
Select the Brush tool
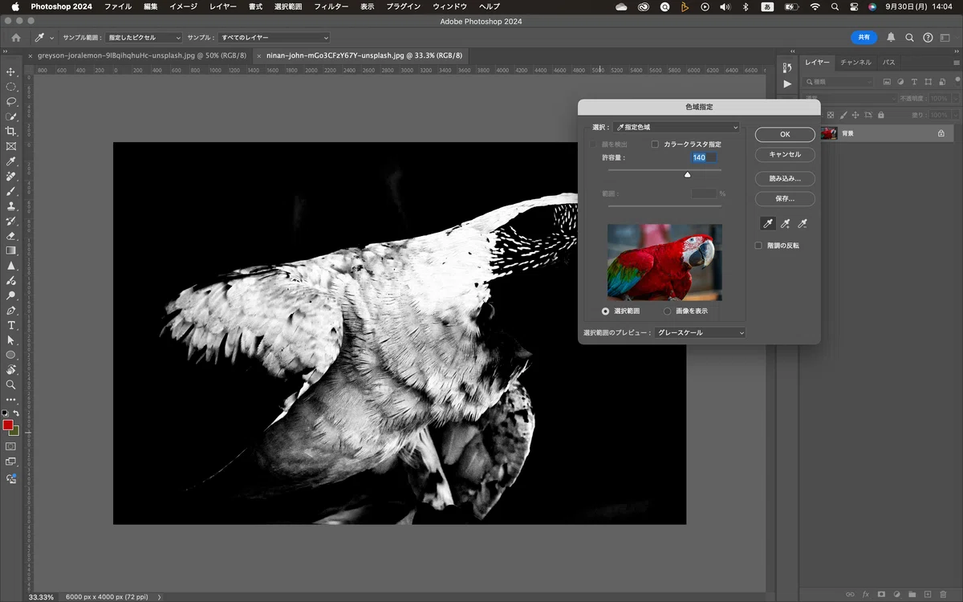pyautogui.click(x=11, y=191)
